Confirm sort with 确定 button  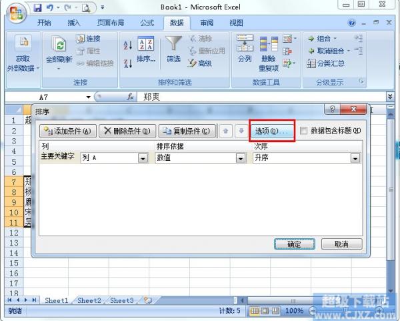[x=295, y=244]
